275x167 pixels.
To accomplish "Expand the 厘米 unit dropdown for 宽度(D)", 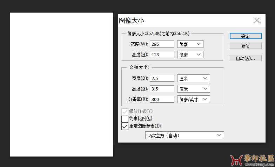I will (x=193, y=78).
